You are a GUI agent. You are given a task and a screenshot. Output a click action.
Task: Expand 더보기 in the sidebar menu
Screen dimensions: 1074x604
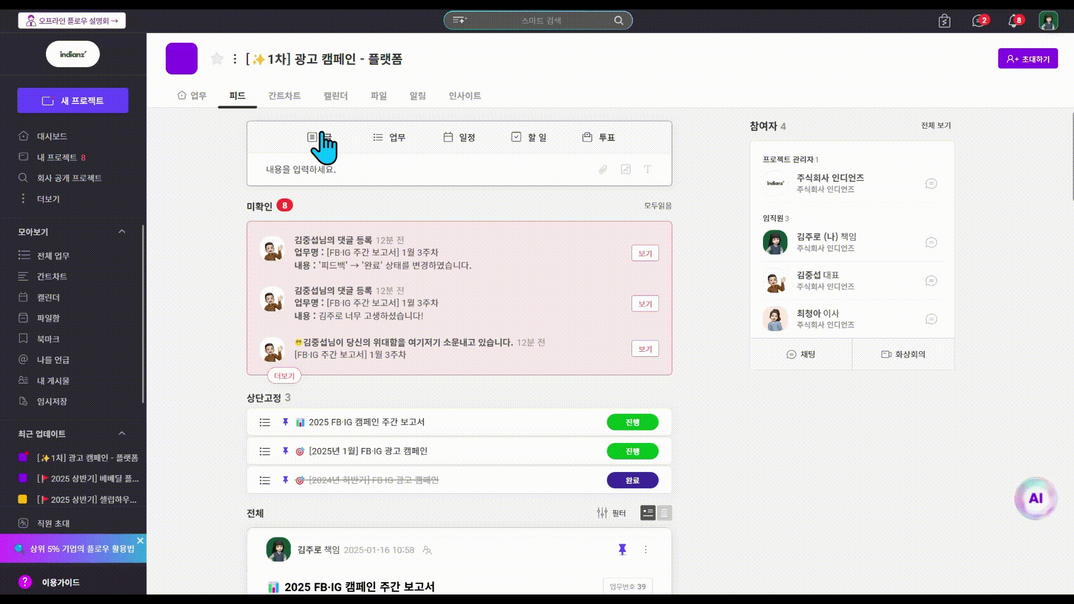(48, 199)
